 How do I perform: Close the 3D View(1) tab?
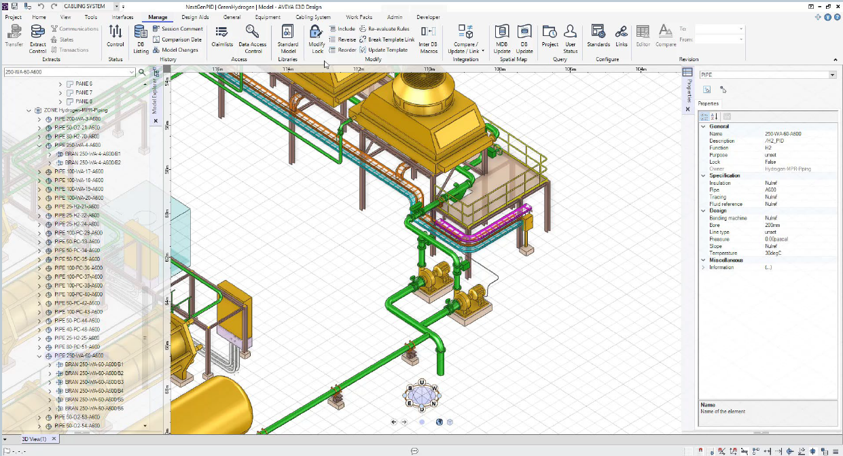55,439
